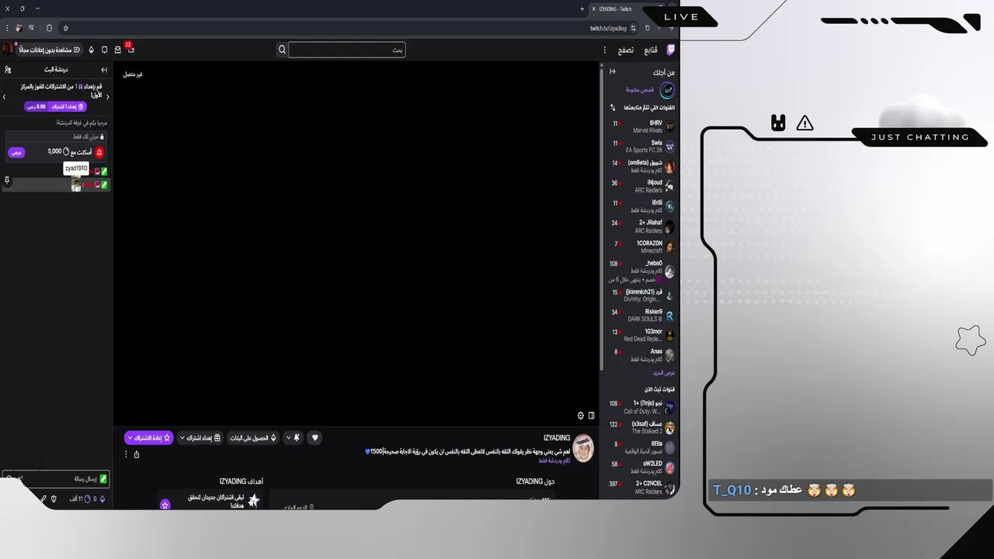The width and height of the screenshot is (994, 559).
Task: Go to next gift-sub banner arrow
Action: 4,97
